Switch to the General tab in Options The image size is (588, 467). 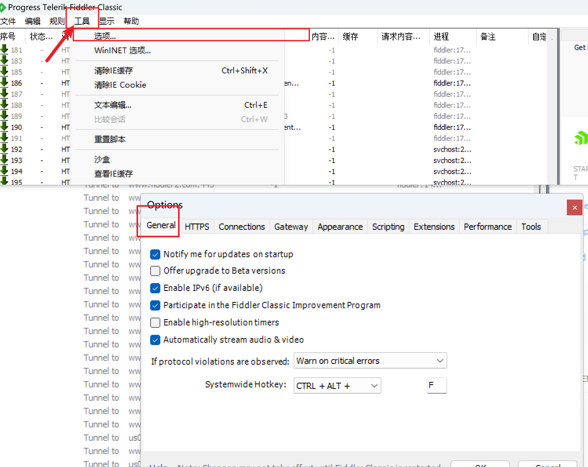point(161,225)
